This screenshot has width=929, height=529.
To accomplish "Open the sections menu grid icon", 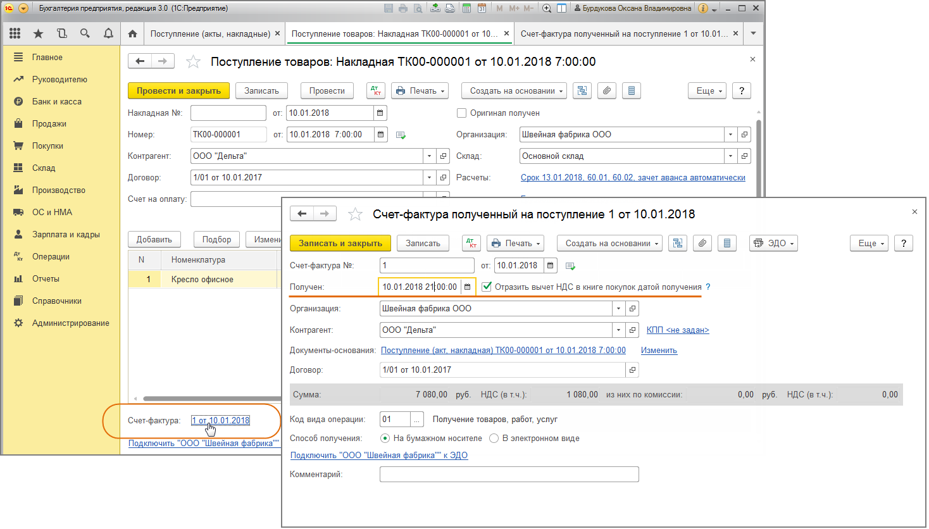I will 15,34.
